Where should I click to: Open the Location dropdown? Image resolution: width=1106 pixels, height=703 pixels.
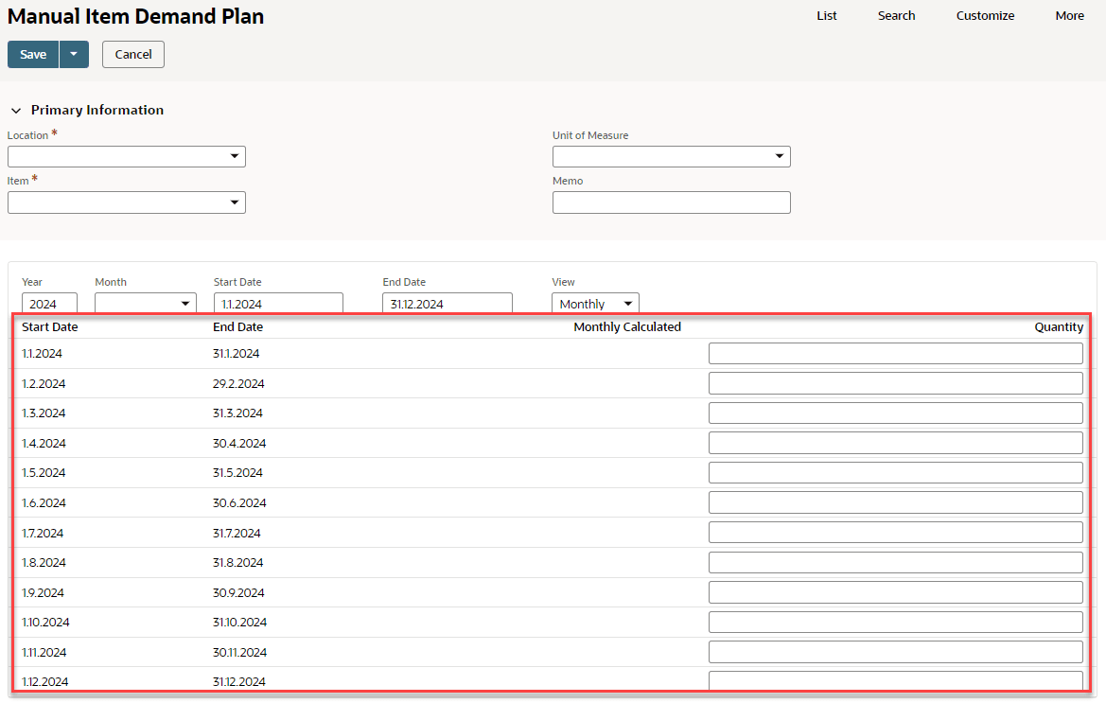pos(126,156)
